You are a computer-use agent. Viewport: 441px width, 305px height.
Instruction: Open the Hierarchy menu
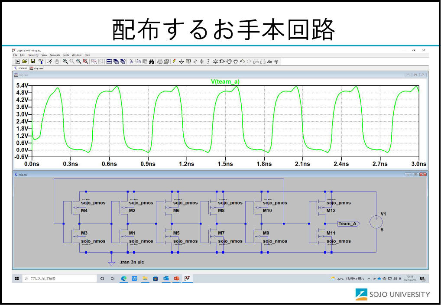pyautogui.click(x=33, y=55)
